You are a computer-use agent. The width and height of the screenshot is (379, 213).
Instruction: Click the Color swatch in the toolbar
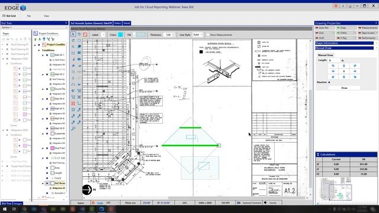click(x=120, y=35)
